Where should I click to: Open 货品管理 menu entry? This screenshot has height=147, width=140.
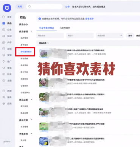pyautogui.click(x=24, y=127)
